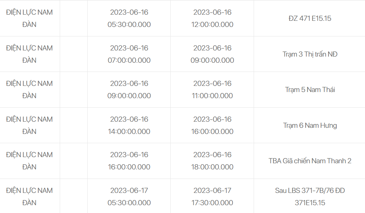Click the 11:00:00.000 end time cell

[212, 90]
